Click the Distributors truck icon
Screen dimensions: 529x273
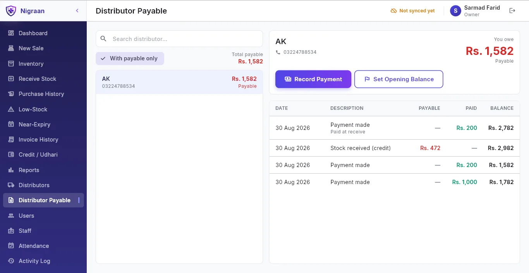coord(11,185)
